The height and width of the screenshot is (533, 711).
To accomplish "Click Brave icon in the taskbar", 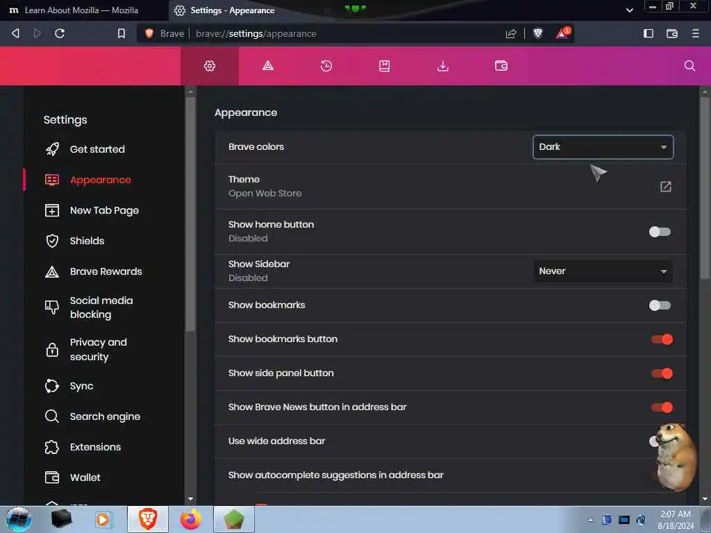I will click(148, 519).
